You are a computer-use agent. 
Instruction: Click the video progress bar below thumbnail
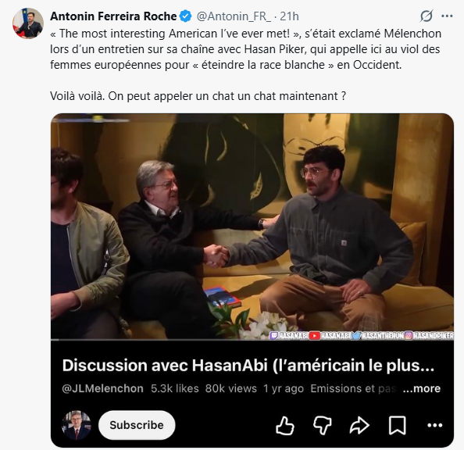point(252,340)
